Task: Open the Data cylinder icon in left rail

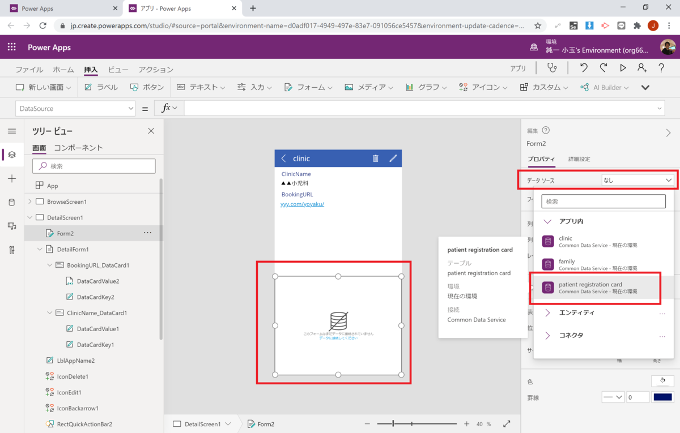Action: [x=12, y=202]
